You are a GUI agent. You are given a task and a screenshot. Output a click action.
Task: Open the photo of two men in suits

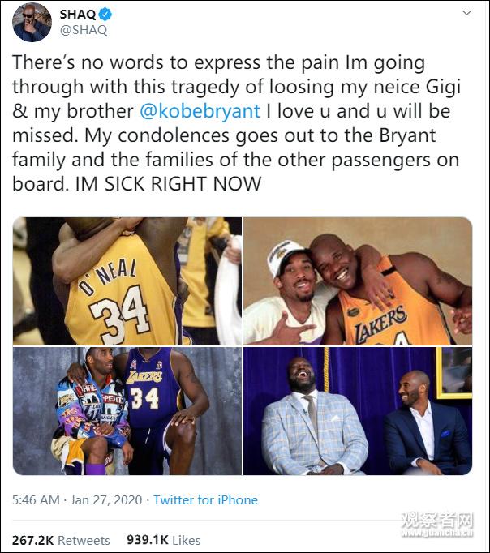pyautogui.click(x=358, y=410)
